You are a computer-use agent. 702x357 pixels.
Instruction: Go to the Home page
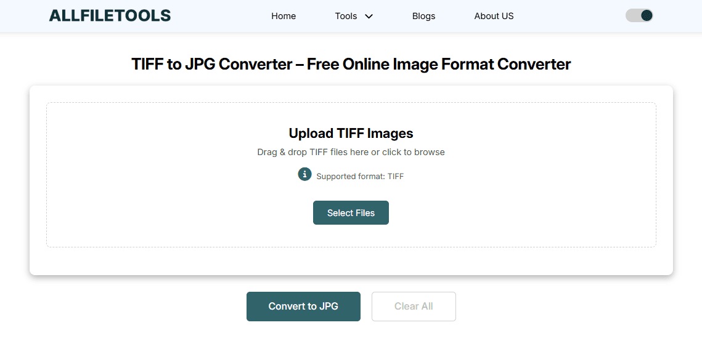click(x=284, y=16)
